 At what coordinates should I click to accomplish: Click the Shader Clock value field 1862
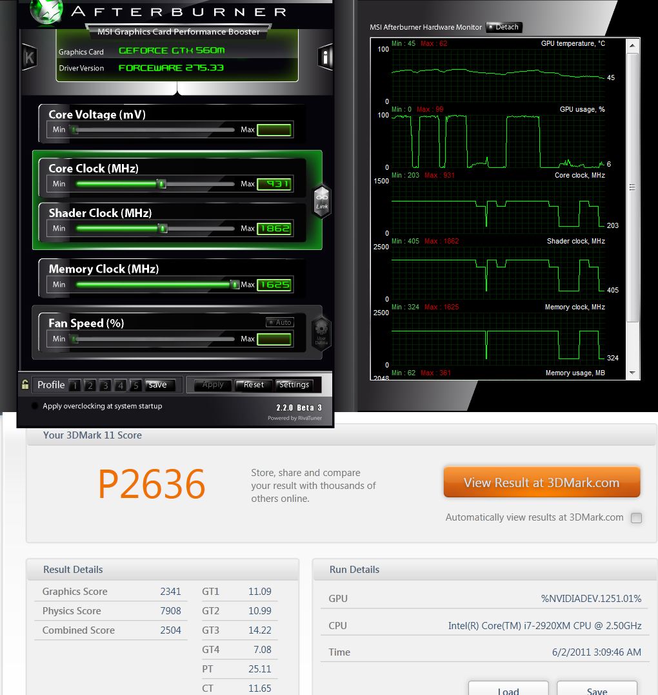tap(274, 229)
